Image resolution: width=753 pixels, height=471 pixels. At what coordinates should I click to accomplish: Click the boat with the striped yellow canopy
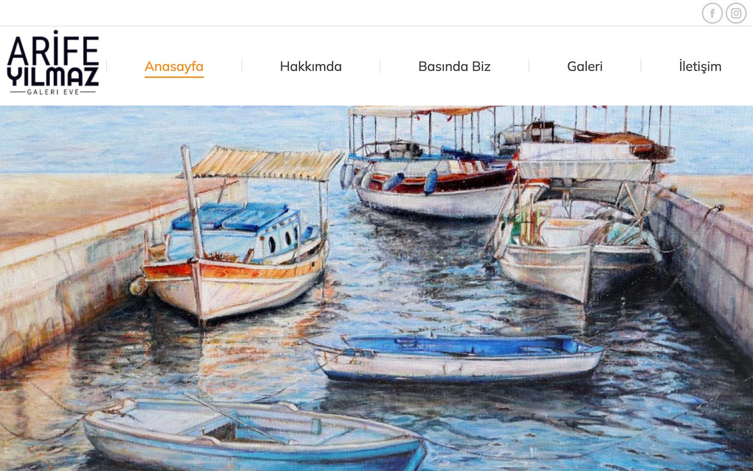(238, 235)
